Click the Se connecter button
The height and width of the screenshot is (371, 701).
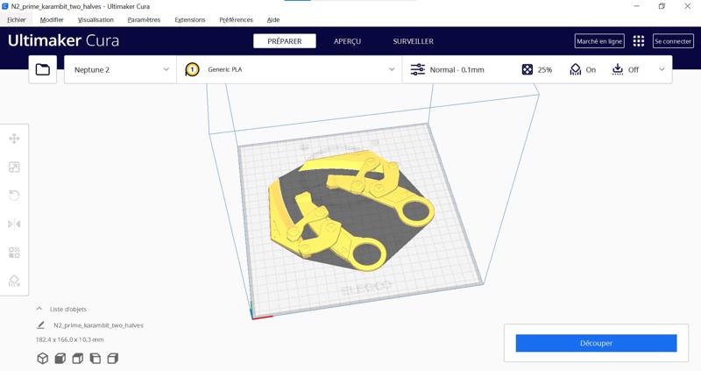(x=673, y=41)
